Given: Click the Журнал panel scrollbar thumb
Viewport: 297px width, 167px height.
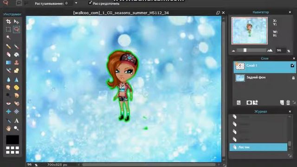Looking at the screenshot, I should click(x=290, y=143).
